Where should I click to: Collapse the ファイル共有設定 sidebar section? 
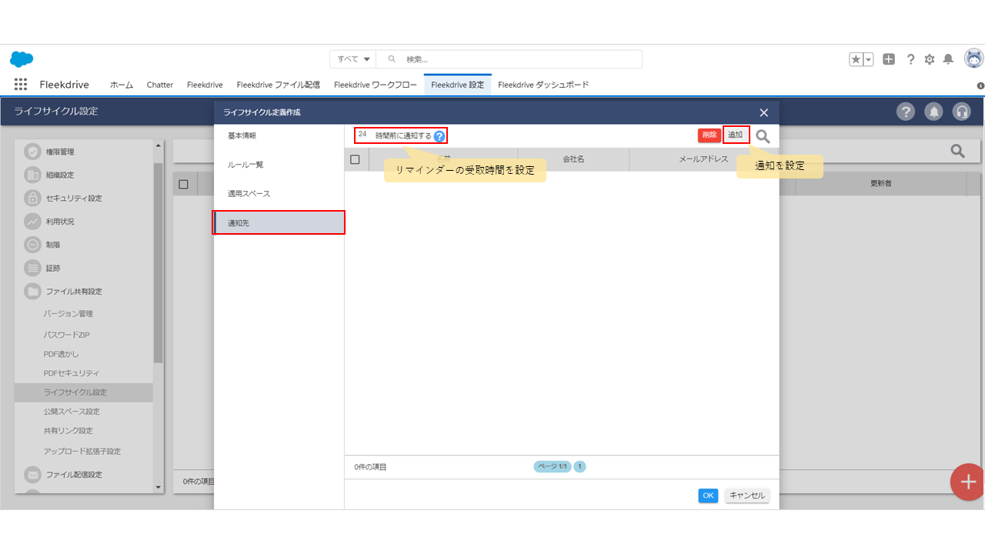(x=73, y=292)
